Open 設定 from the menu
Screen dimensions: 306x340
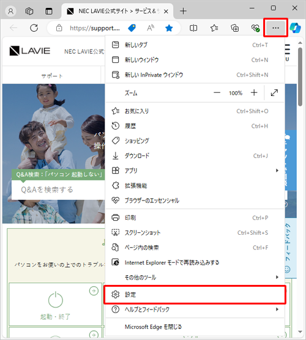195,295
